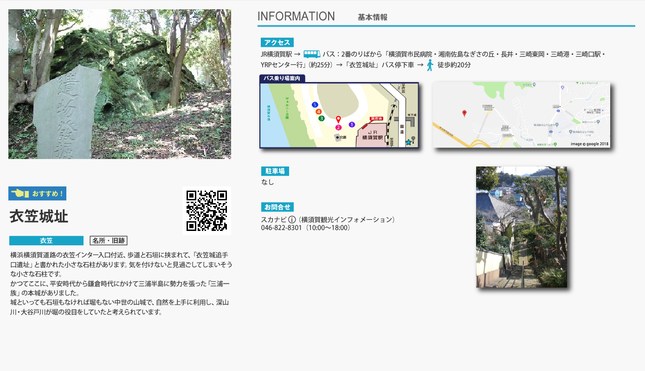Image resolution: width=645 pixels, height=371 pixels.
Task: Select the 衣笠 area tag
Action: point(46,241)
